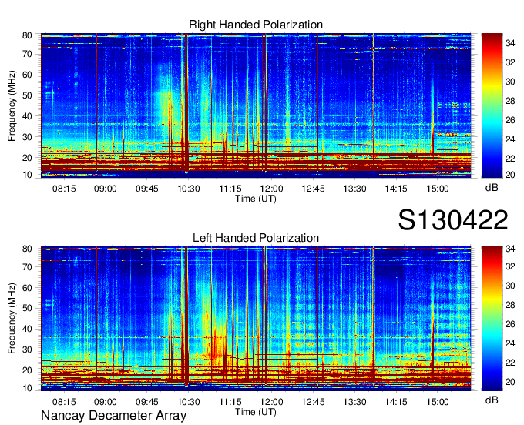Click the 13:30 time tick of the top plot
This screenshot has width=524, height=425.
[355, 189]
